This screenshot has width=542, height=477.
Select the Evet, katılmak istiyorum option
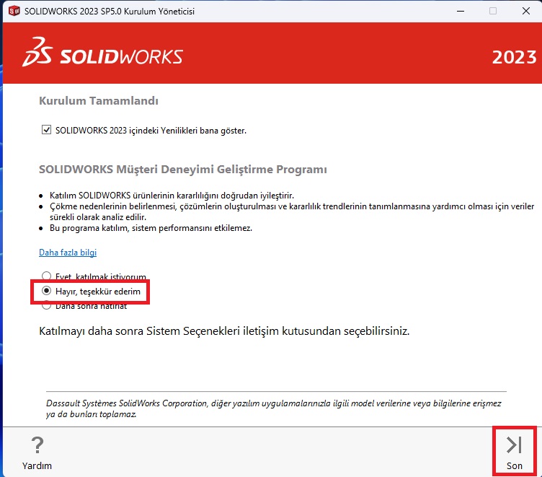[47, 276]
